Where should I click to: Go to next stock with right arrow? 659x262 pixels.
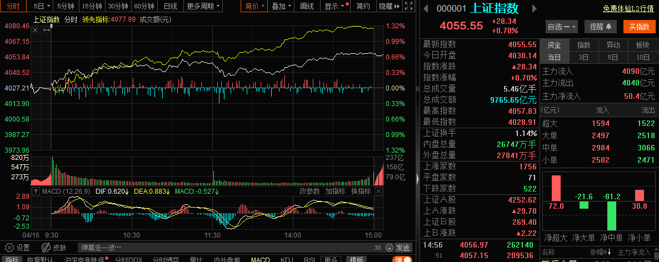tap(535, 9)
